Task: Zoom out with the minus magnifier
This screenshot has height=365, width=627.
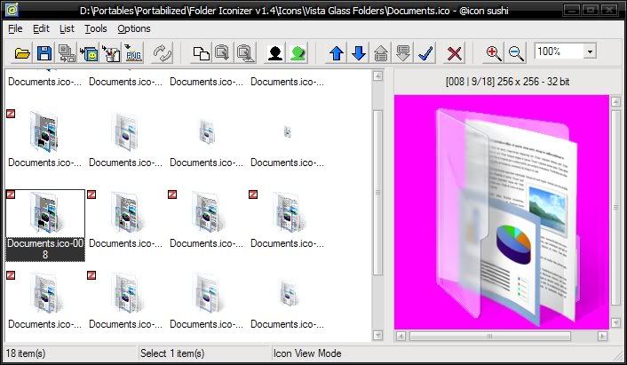Action: click(516, 53)
